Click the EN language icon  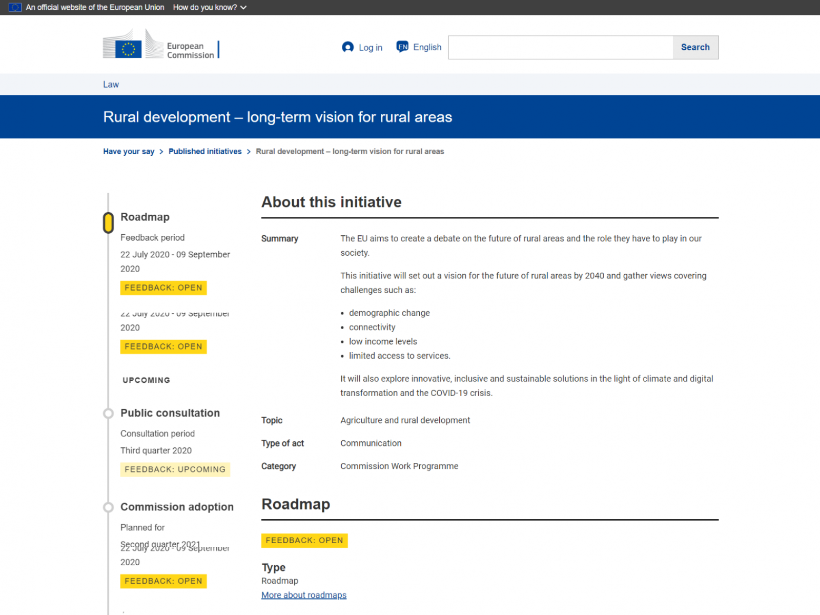pyautogui.click(x=402, y=47)
